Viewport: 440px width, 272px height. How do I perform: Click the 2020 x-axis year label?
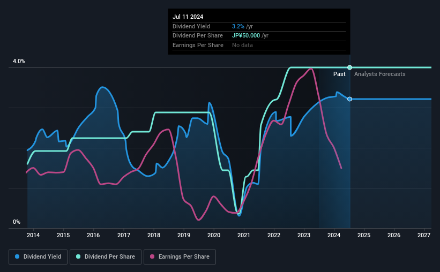(214, 235)
